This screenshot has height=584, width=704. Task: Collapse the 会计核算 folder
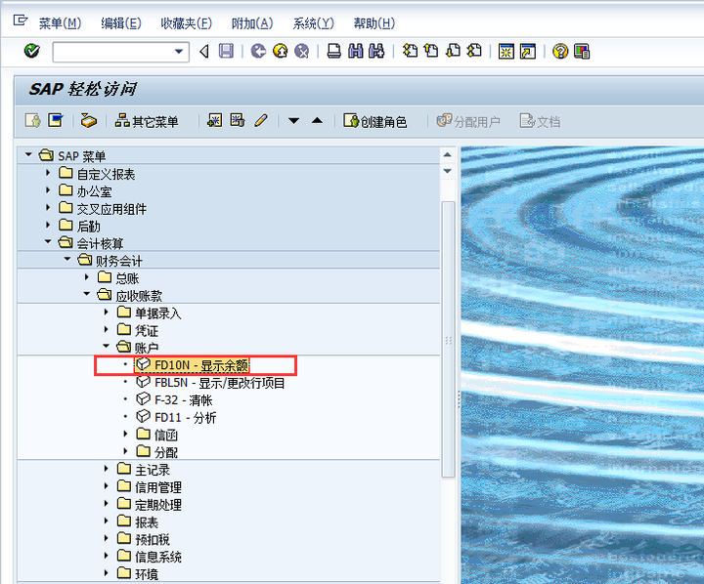(x=48, y=242)
